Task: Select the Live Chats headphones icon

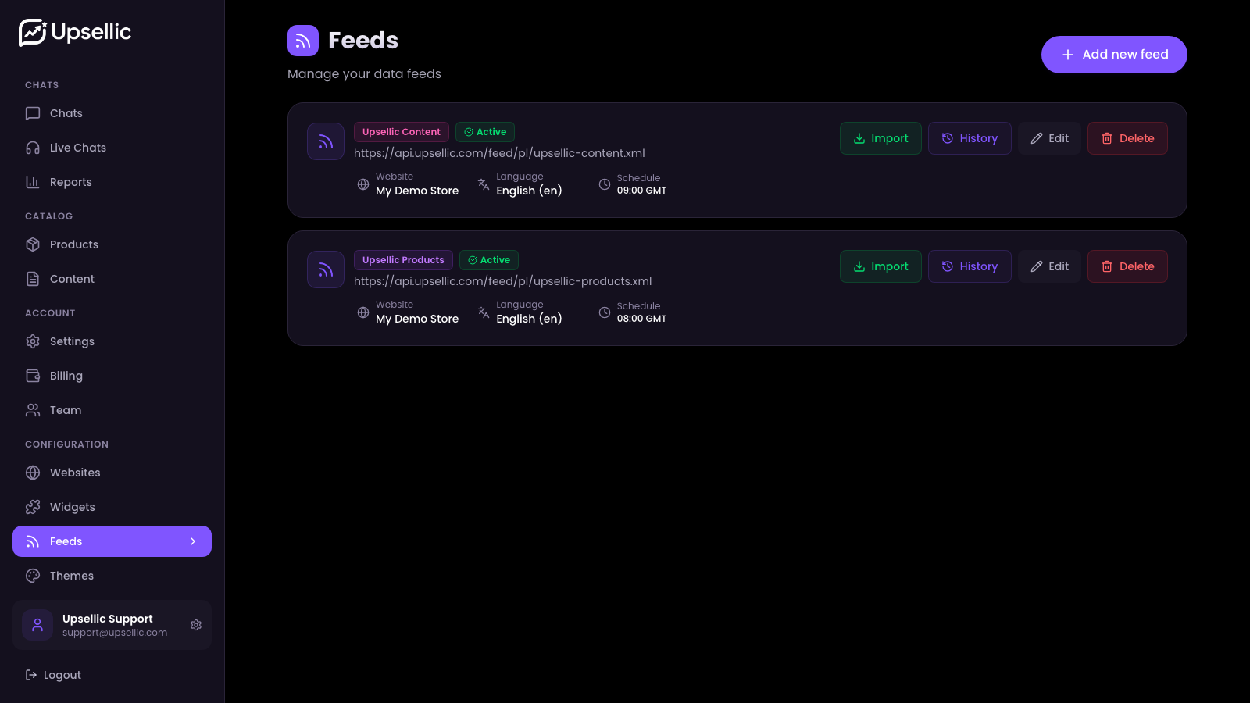Action: pos(32,148)
